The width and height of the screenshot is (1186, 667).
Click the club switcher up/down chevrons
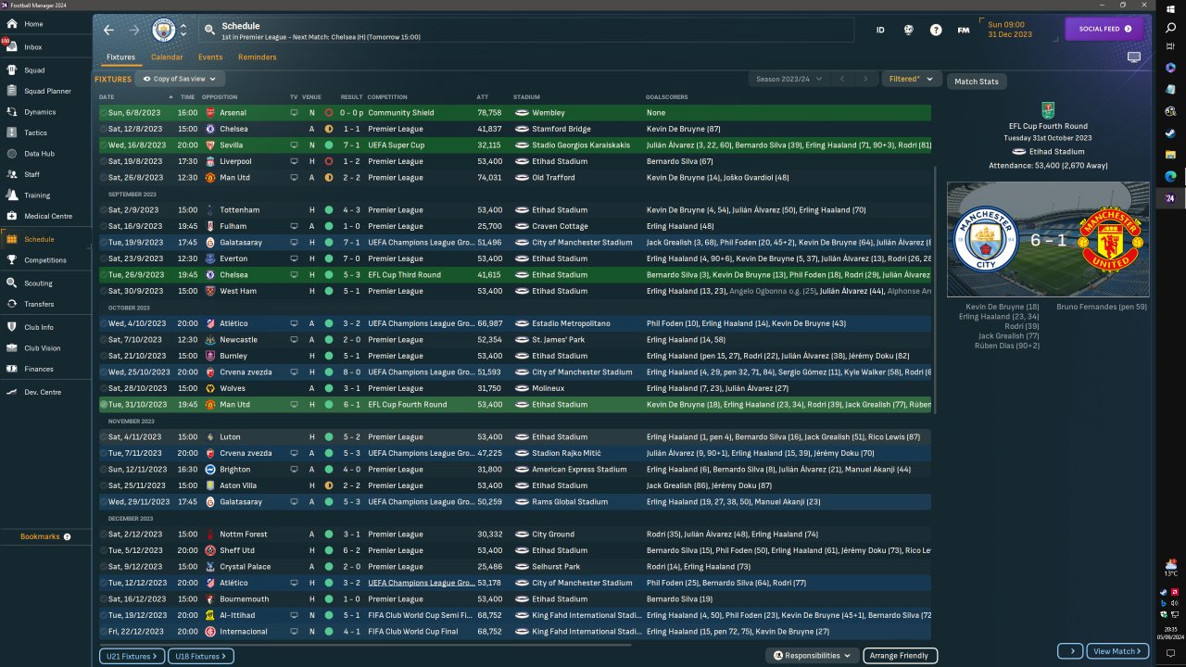click(183, 30)
